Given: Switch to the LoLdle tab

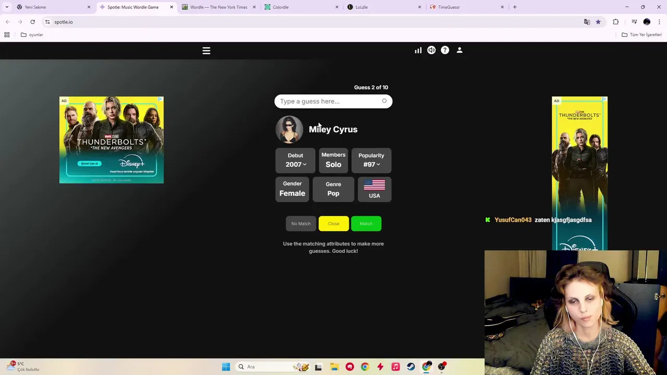Looking at the screenshot, I should point(384,7).
